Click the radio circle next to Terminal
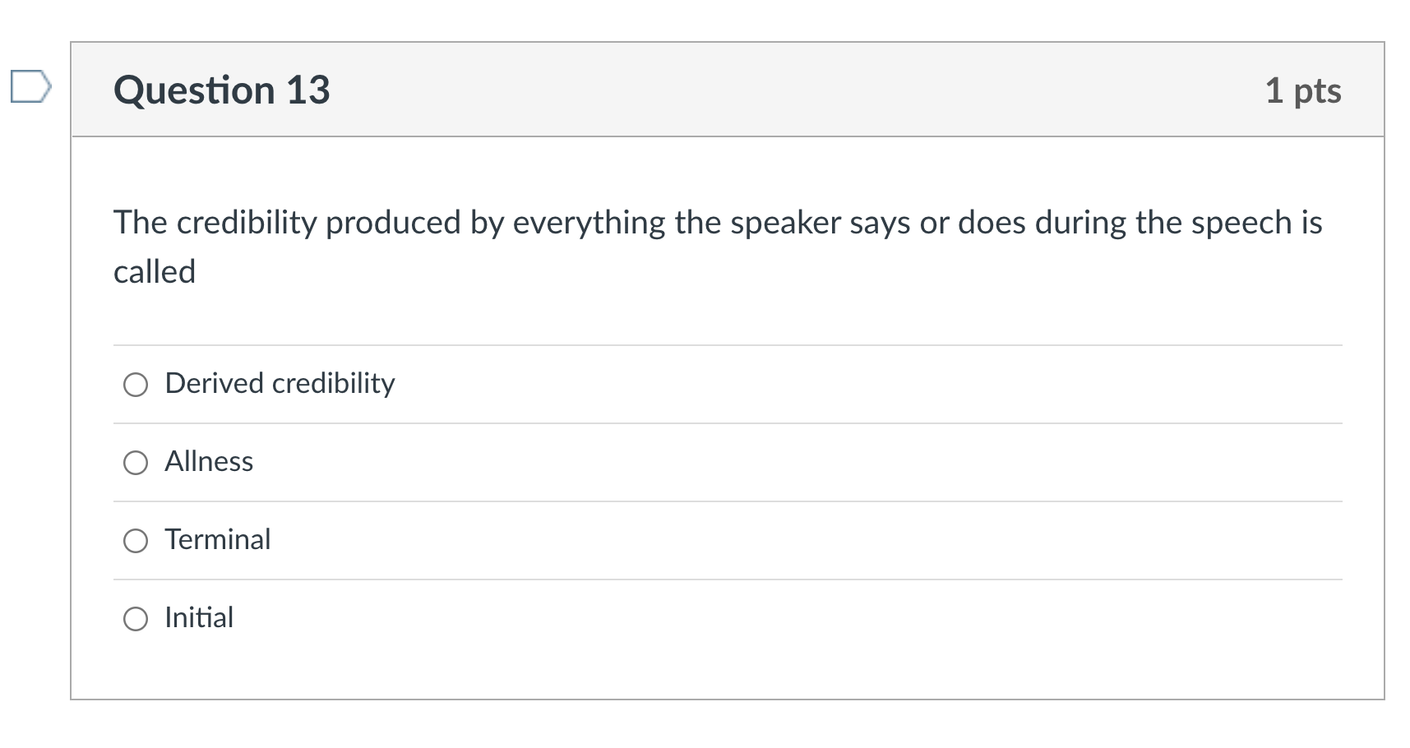Screen dimensions: 1410x748 click(x=136, y=540)
